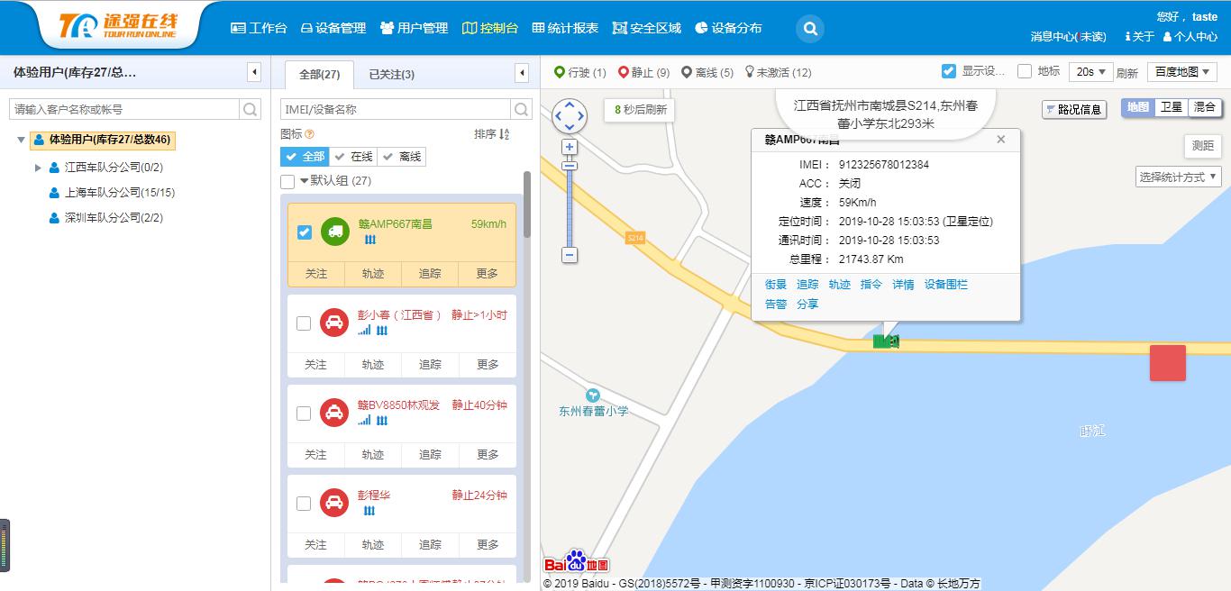Image resolution: width=1231 pixels, height=591 pixels.
Task: Open the 用户管理 menu
Action: coord(414,28)
